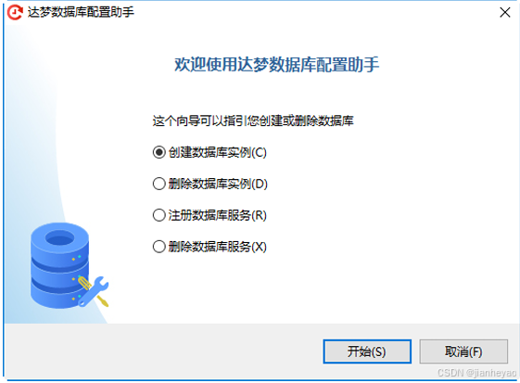Image resolution: width=520 pixels, height=383 pixels.
Task: Choose the 注册数据库服务(R) radio circle
Action: [x=159, y=215]
